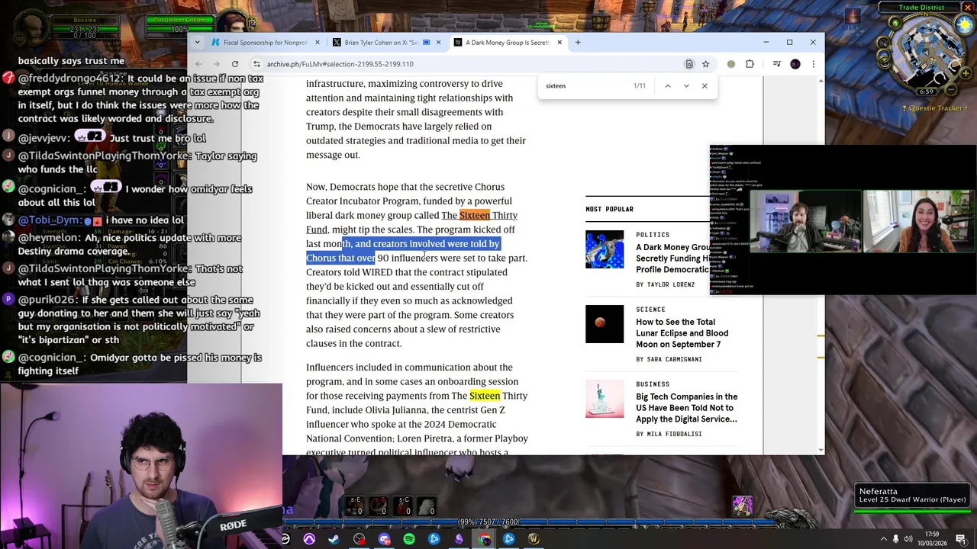The width and height of the screenshot is (977, 549).
Task: Click the purple item icon above action bar
Action: [742, 505]
